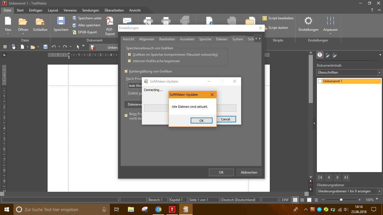Click the zoom in plus button

(x=360, y=200)
